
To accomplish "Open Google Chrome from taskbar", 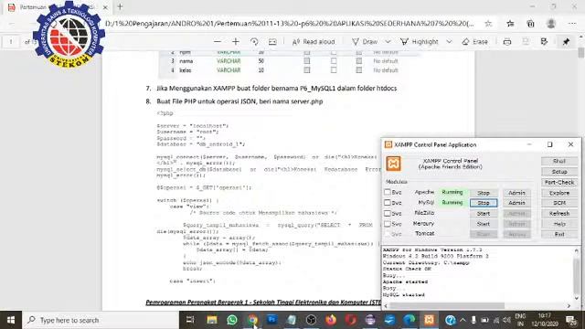I will pyautogui.click(x=252, y=320).
